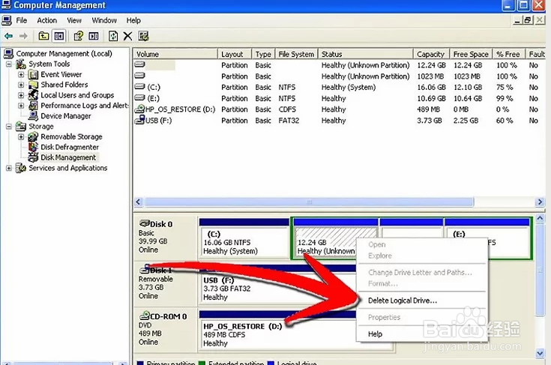Click the Event Viewer icon

pyautogui.click(x=33, y=74)
